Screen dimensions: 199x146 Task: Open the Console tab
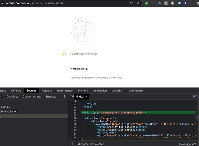[16, 91]
